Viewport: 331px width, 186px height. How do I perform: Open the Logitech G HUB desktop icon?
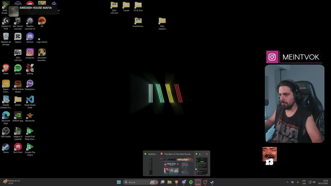click(x=6, y=23)
